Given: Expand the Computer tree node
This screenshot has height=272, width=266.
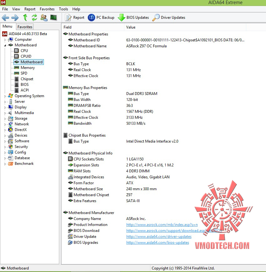Looking at the screenshot, I should point(5,40).
